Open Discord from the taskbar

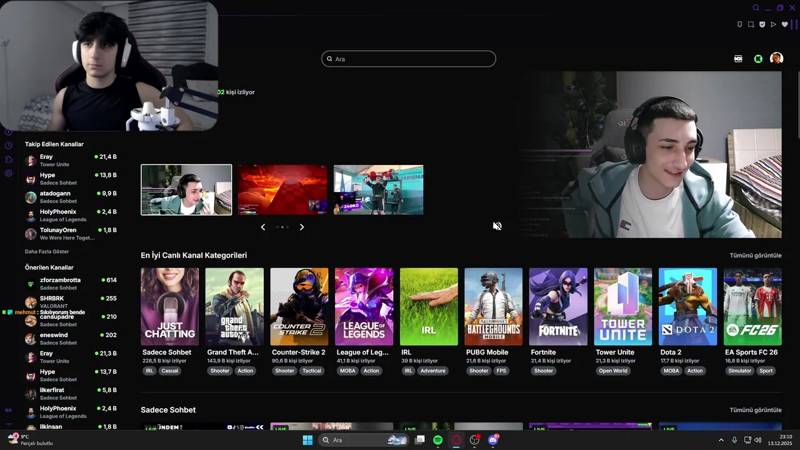pos(493,440)
